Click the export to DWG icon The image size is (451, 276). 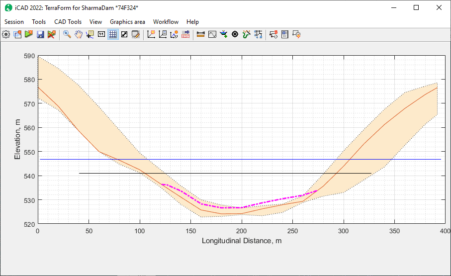pos(185,34)
